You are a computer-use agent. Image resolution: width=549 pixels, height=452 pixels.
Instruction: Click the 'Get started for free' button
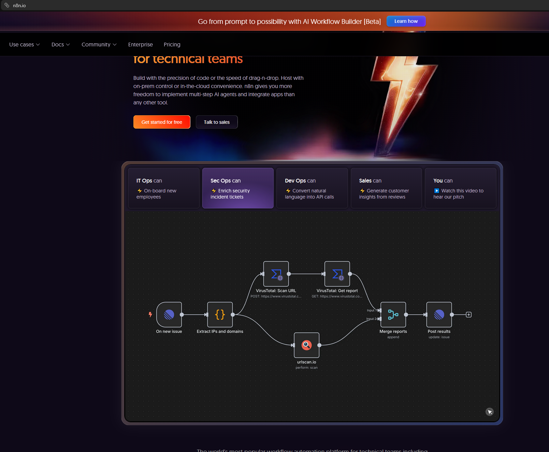tap(162, 122)
